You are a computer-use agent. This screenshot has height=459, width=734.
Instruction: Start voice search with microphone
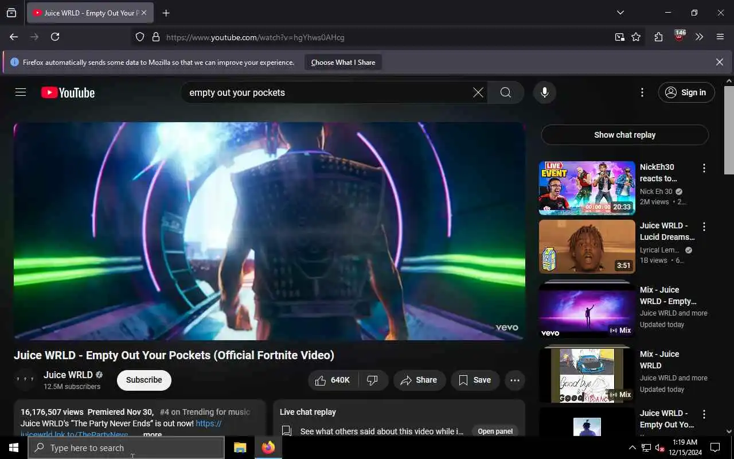pyautogui.click(x=544, y=92)
